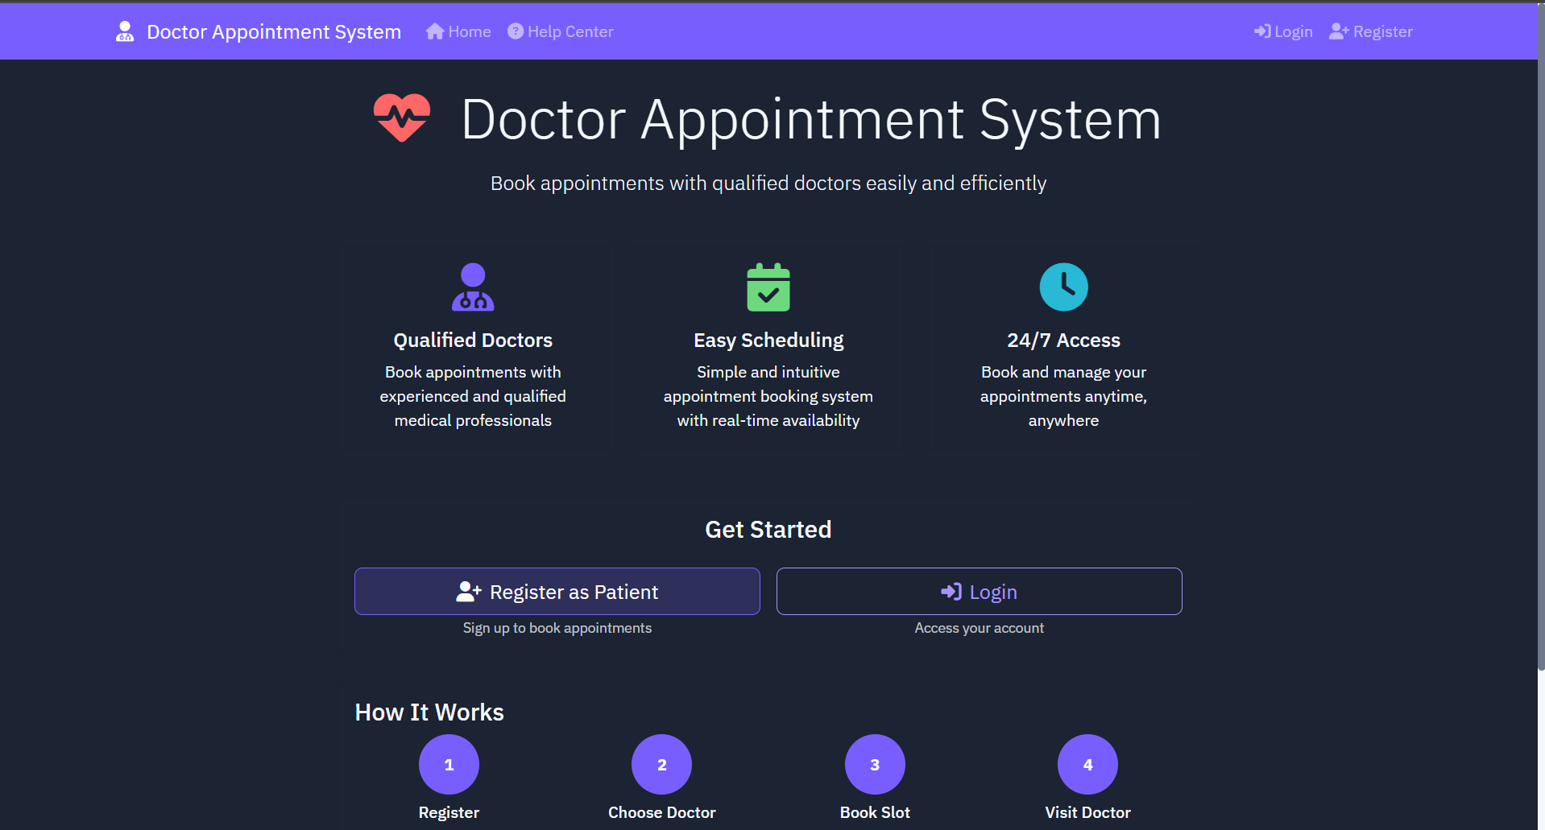Viewport: 1545px width, 830px height.
Task: Open Register link in top navbar
Action: tap(1371, 31)
